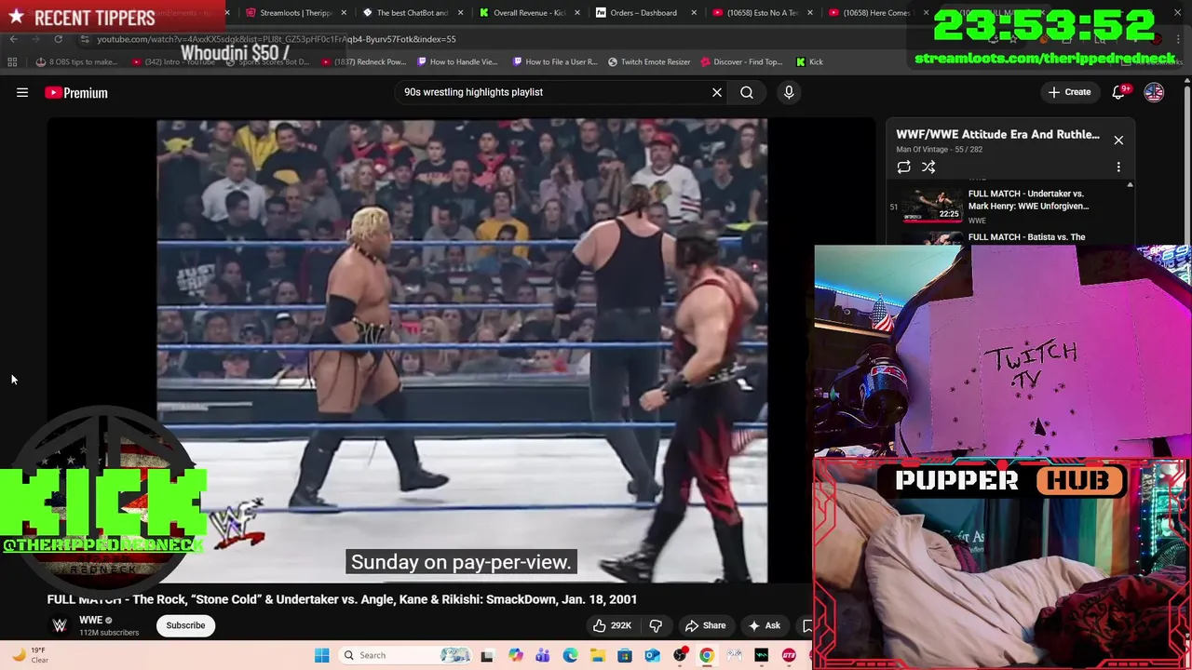Image resolution: width=1192 pixels, height=670 pixels.
Task: Click the wrestling video player
Action: (461, 350)
